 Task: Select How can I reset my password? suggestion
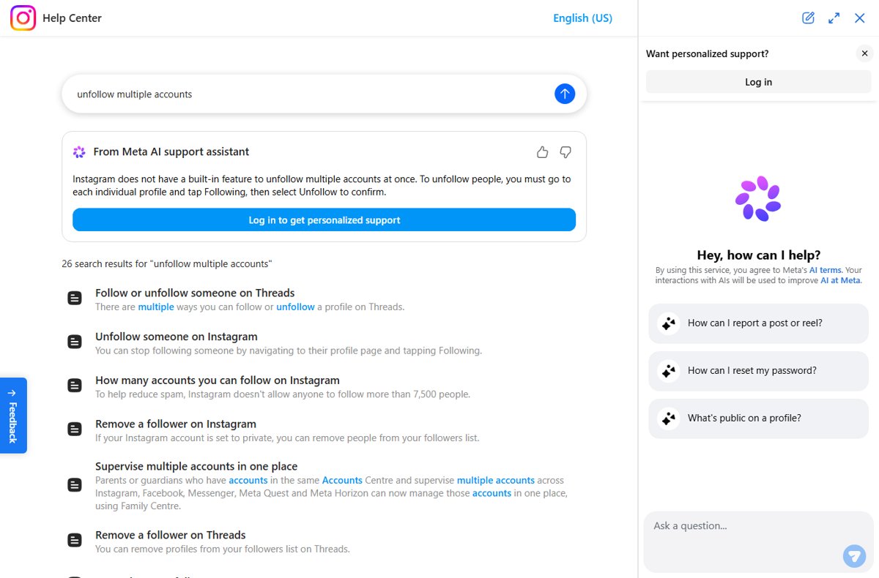point(758,371)
